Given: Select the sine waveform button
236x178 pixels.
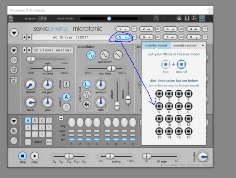Looking at the screenshot, I should pos(91,55).
